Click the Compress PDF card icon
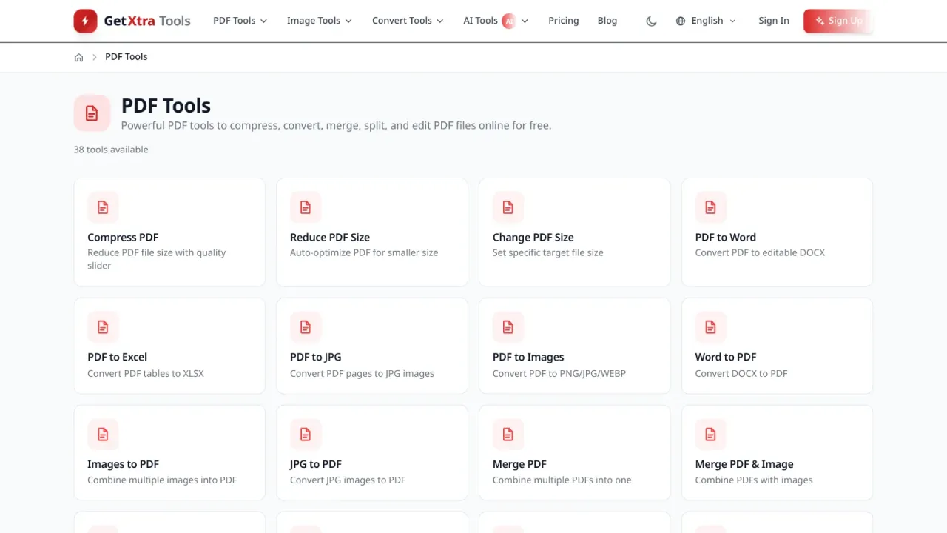Screen dimensions: 947x533 (103, 207)
